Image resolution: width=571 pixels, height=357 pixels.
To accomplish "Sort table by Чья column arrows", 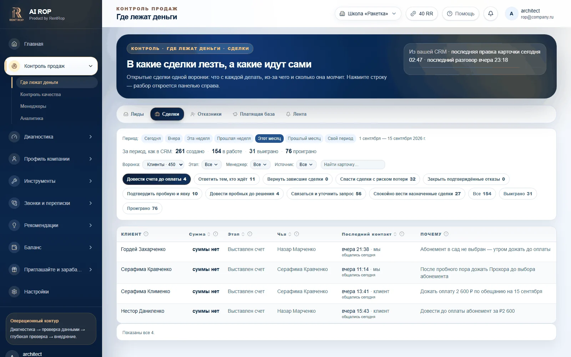I will (290, 234).
